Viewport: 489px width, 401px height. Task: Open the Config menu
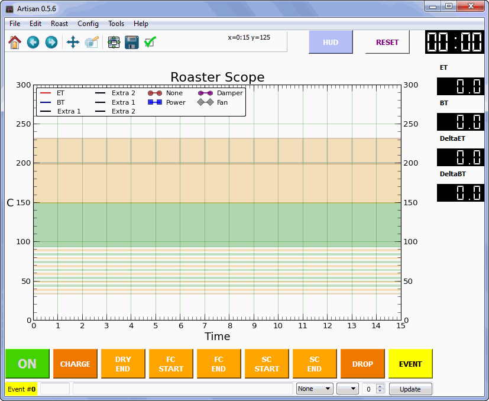[x=88, y=24]
